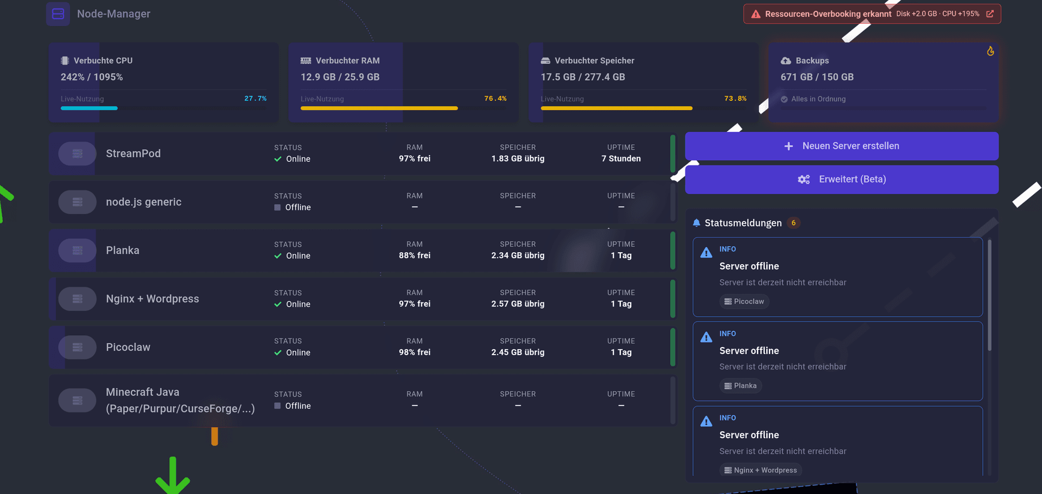
Task: Click the storage drive icon
Action: (545, 61)
